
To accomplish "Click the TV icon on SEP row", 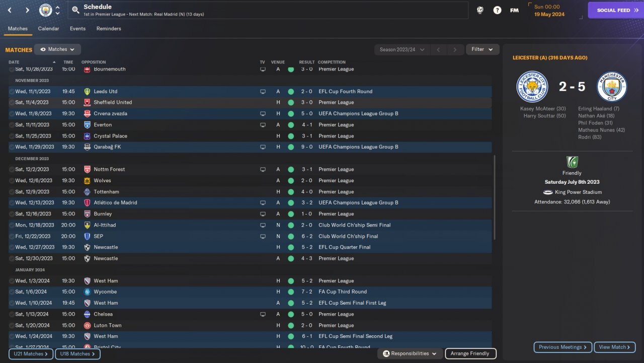I will pyautogui.click(x=263, y=236).
